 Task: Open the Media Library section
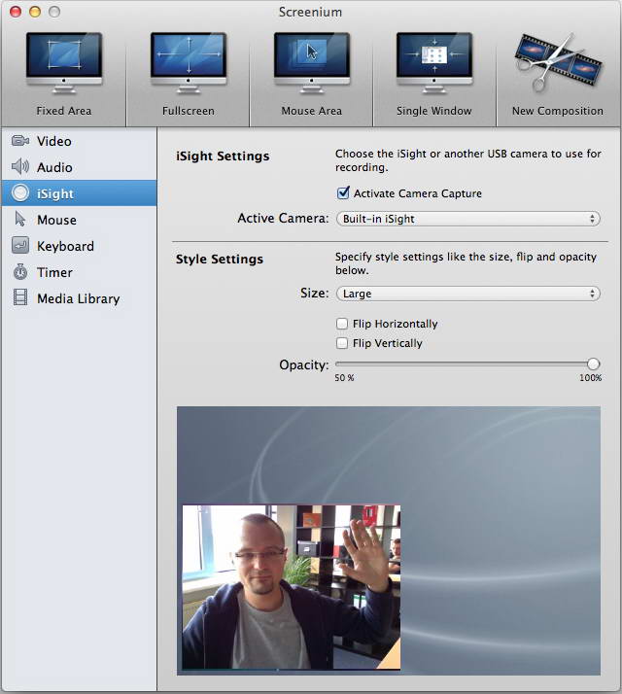[x=78, y=298]
